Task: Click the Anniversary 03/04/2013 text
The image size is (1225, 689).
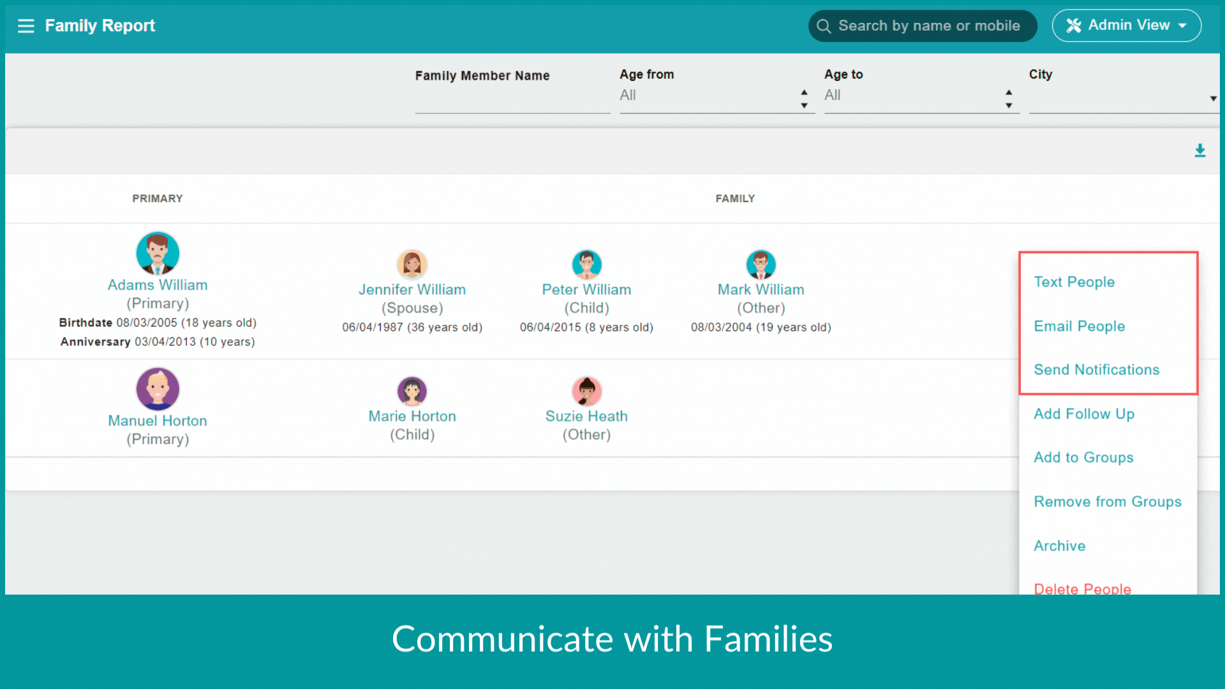Action: pyautogui.click(x=158, y=342)
